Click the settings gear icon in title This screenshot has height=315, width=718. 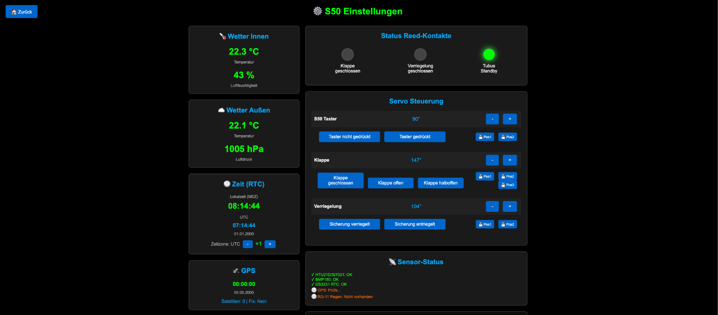click(x=317, y=11)
